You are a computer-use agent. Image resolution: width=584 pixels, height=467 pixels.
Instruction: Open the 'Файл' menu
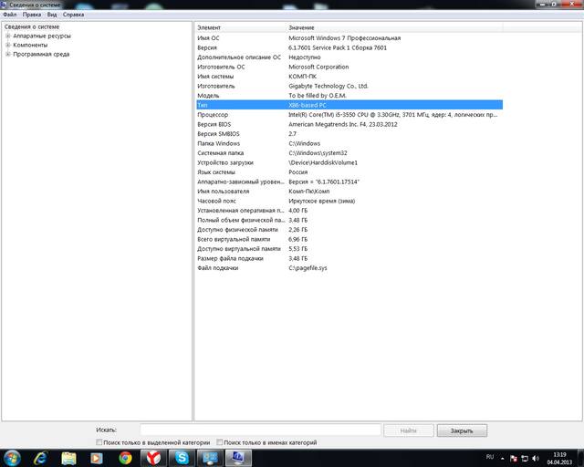[9, 15]
